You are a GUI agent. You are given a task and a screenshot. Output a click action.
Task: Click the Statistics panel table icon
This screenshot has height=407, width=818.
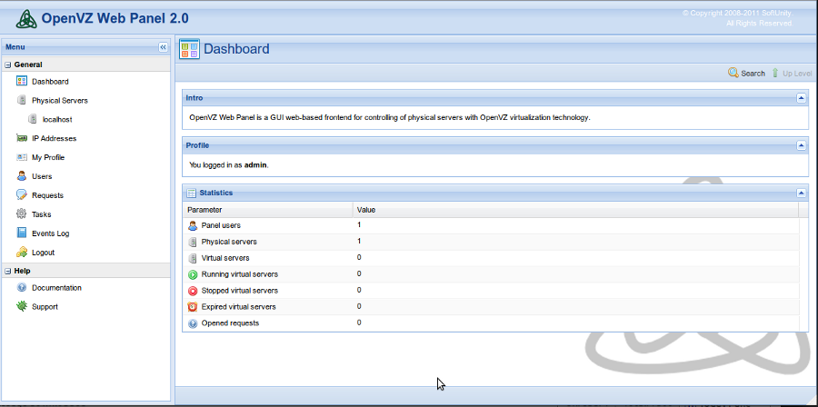pyautogui.click(x=192, y=193)
